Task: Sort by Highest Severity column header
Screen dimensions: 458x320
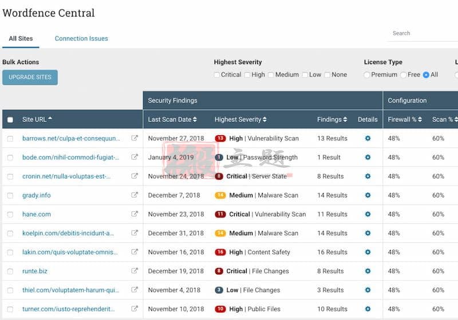Action: pos(240,120)
